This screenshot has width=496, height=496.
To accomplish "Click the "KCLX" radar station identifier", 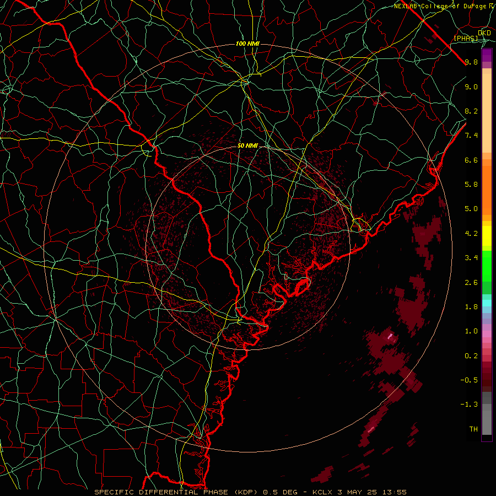I will pos(322,492).
